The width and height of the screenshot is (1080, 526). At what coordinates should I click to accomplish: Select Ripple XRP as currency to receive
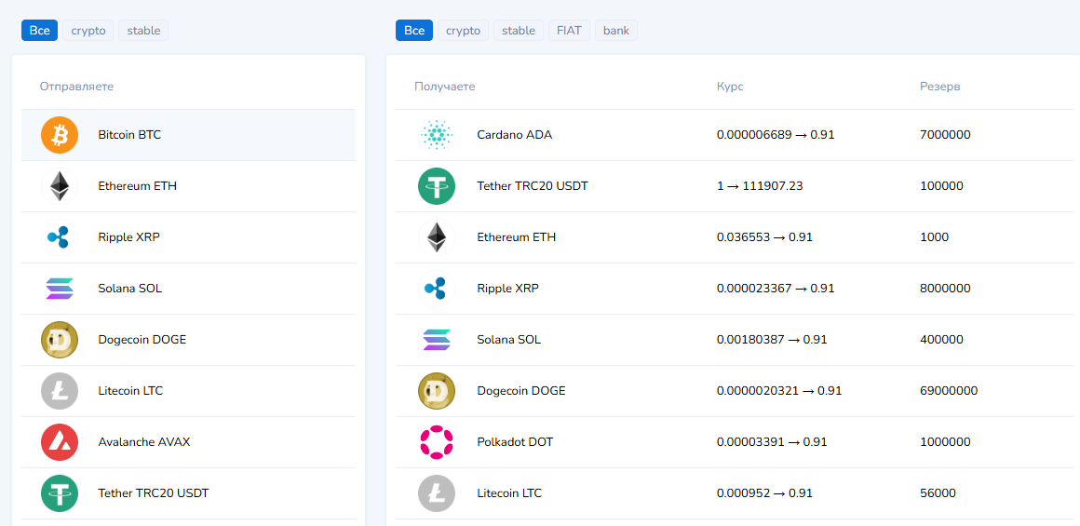[x=507, y=289]
